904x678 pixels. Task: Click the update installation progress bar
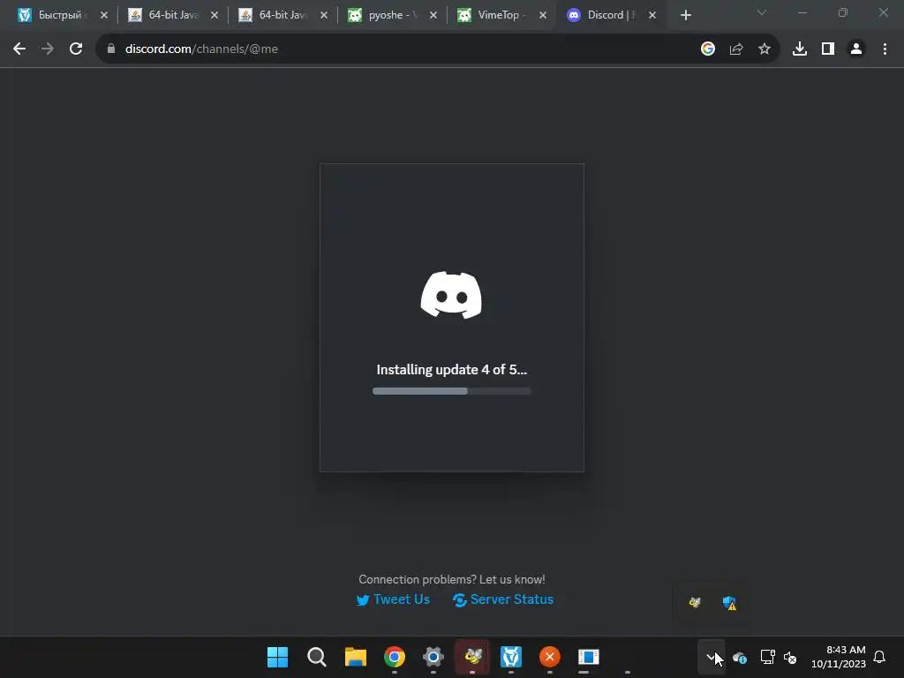[x=451, y=391]
